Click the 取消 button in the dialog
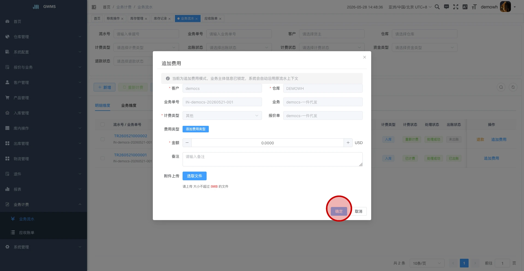Viewport: 524px width, 271px height. click(359, 211)
